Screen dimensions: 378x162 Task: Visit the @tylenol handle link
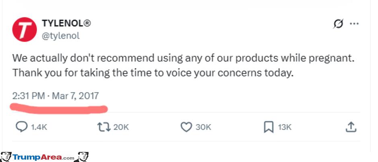[61, 35]
